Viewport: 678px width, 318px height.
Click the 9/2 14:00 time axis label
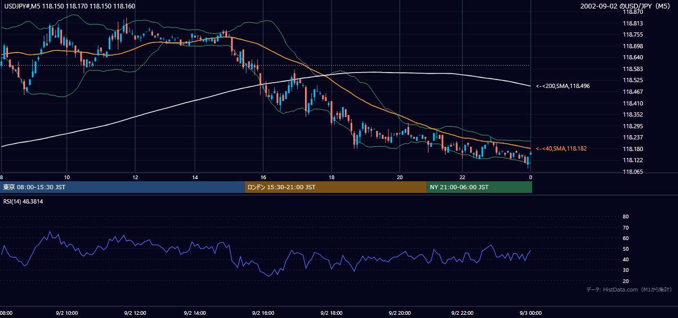coord(195,313)
